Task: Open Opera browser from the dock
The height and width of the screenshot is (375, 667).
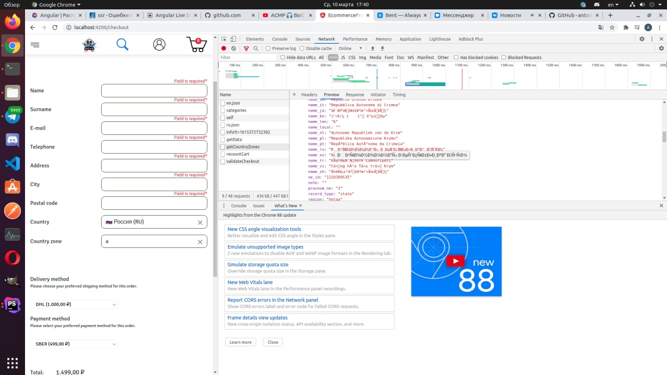Action: pyautogui.click(x=13, y=258)
